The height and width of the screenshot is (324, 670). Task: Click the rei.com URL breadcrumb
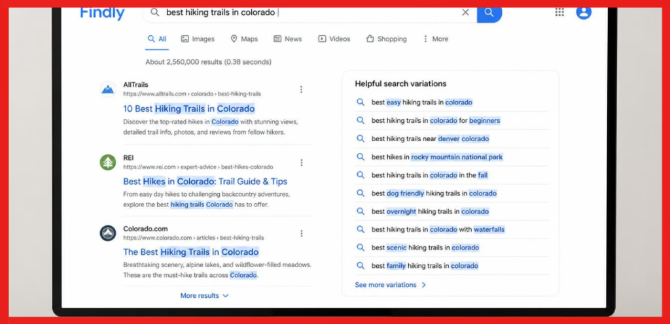[x=198, y=167]
